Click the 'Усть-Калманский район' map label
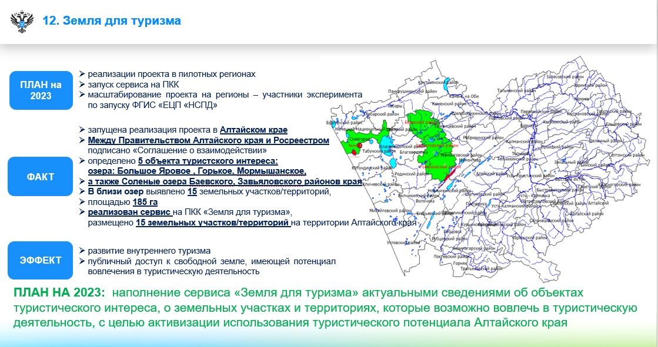The image size is (658, 347). point(515,206)
